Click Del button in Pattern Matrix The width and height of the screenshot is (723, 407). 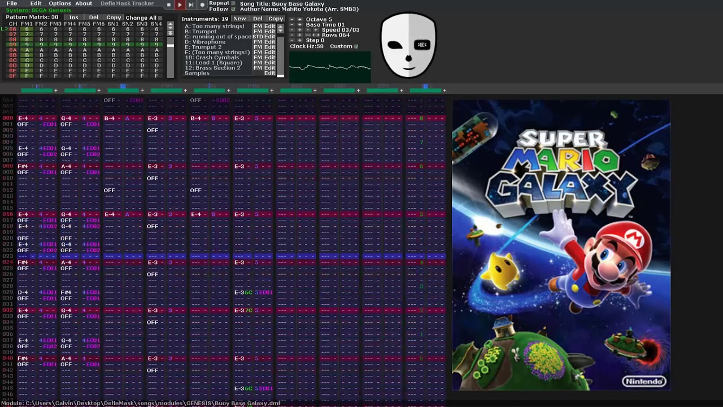point(93,18)
